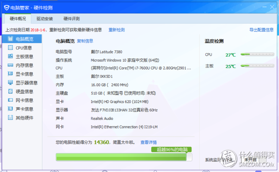Click the 14360 performance score

[x=101, y=142]
